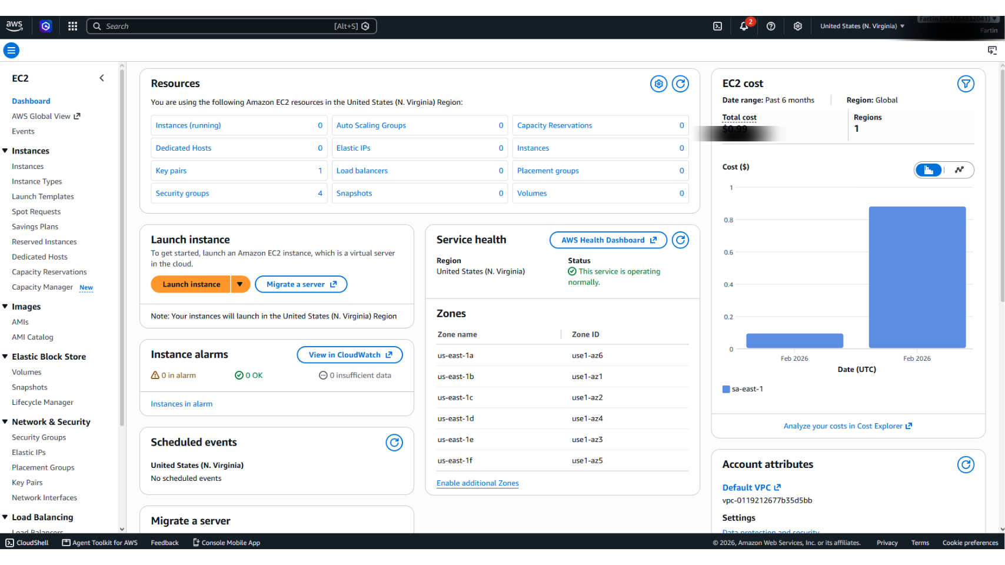
Task: Collapse the Instances navigation section
Action: coord(5,151)
